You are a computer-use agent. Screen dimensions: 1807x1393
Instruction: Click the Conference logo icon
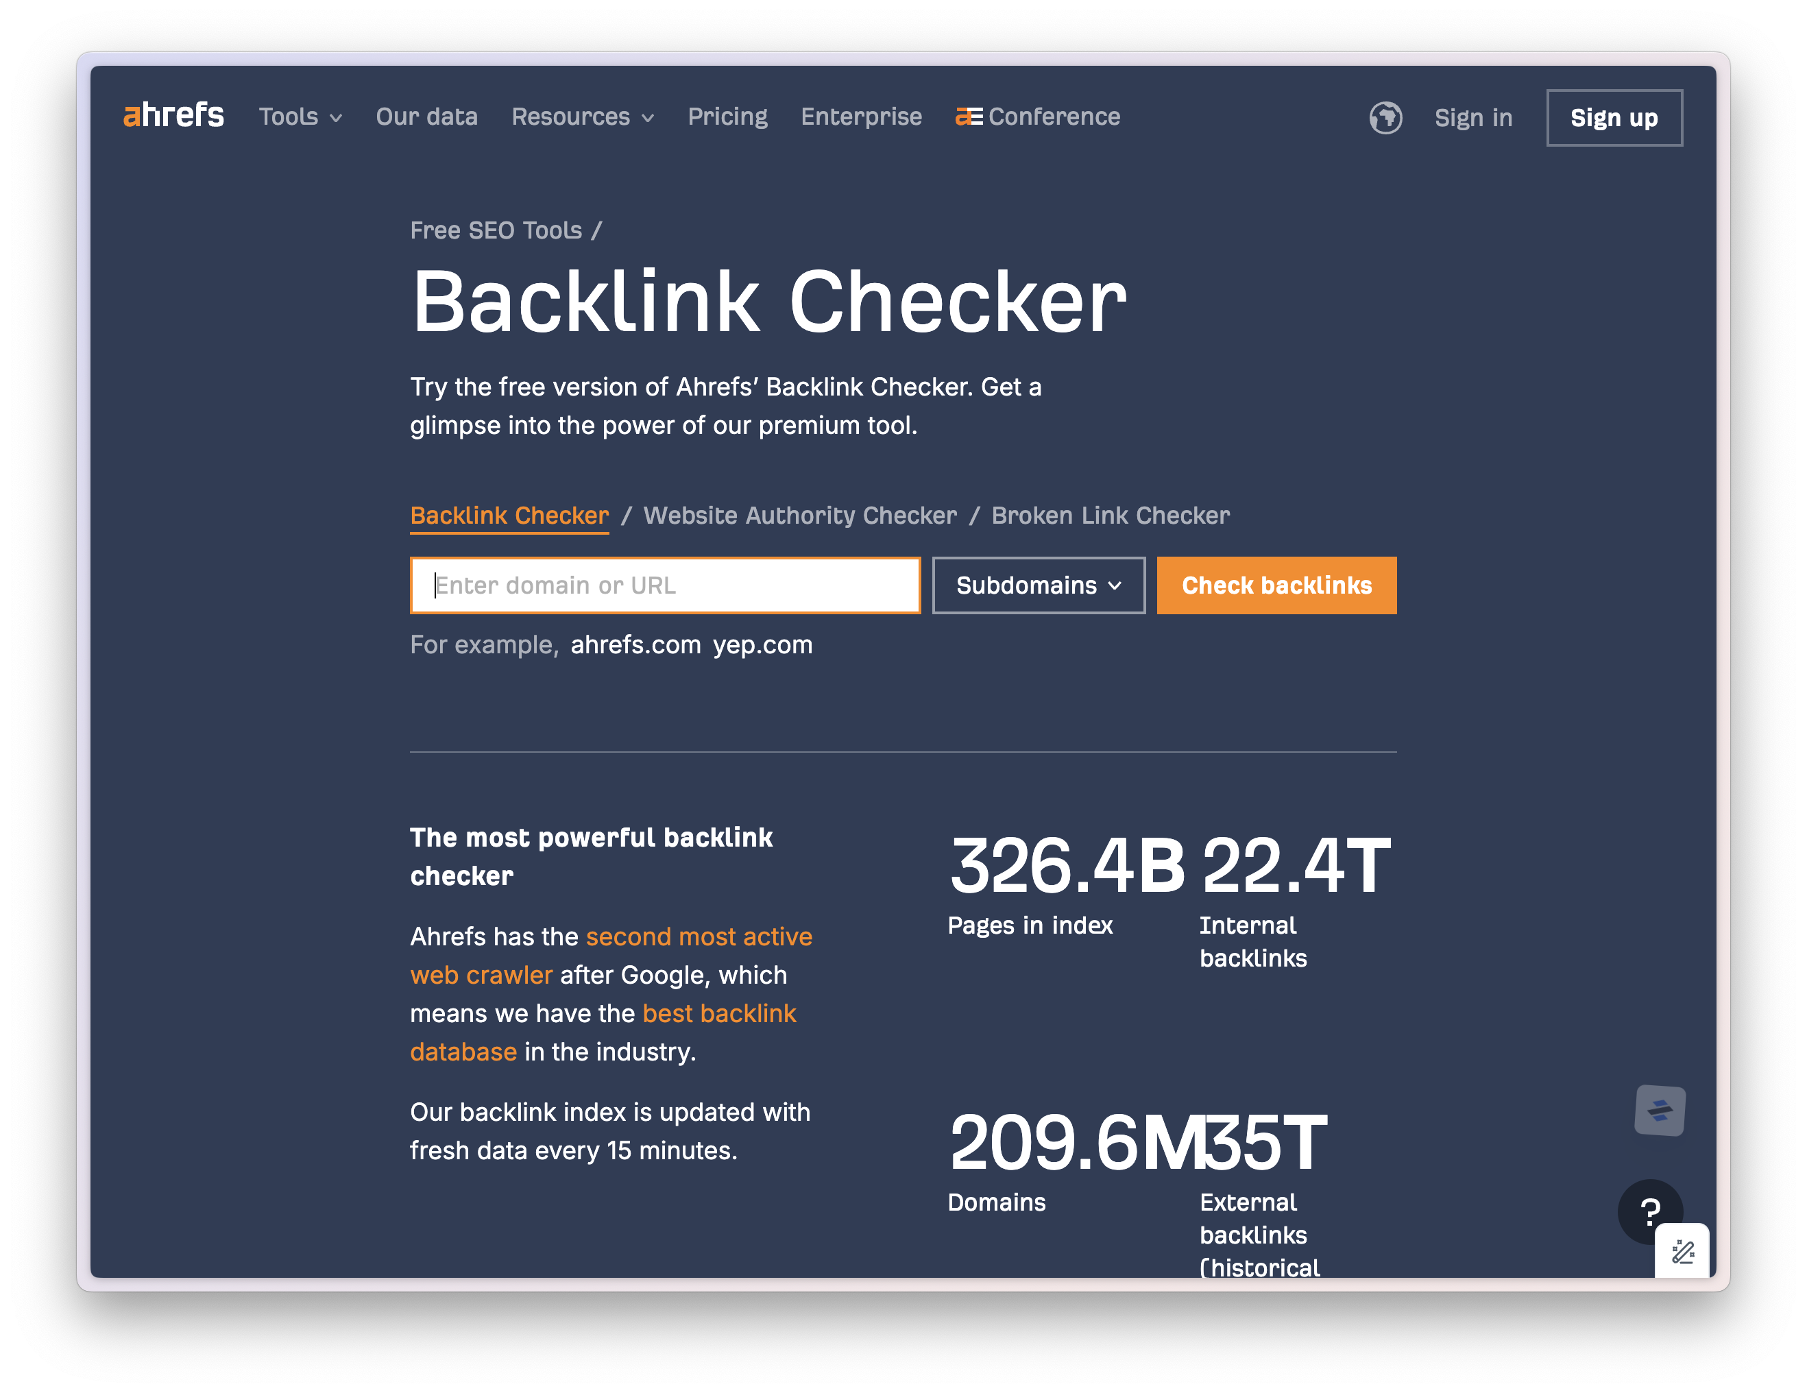pos(969,117)
